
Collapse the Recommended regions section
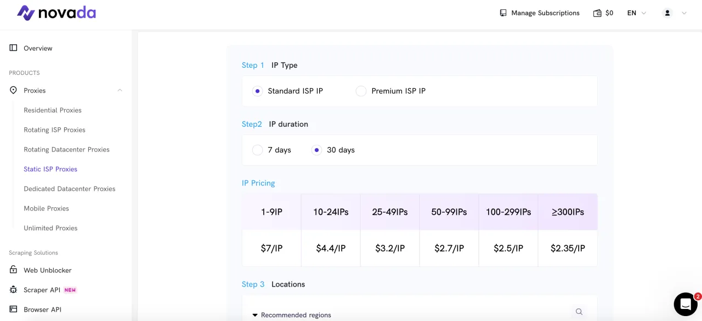pyautogui.click(x=255, y=315)
